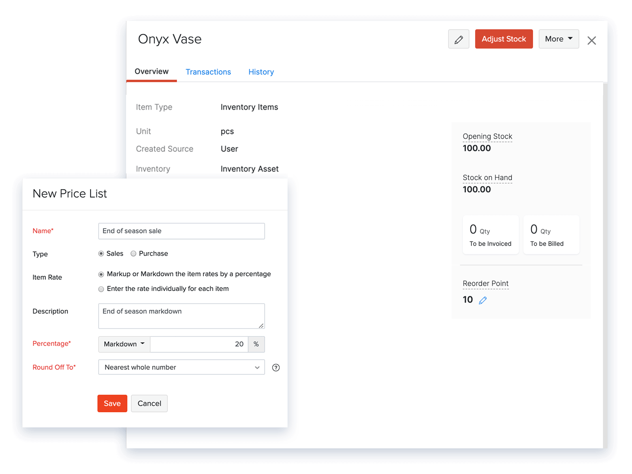
Task: Select Markup or Markdown by percentage option
Action: (101, 274)
